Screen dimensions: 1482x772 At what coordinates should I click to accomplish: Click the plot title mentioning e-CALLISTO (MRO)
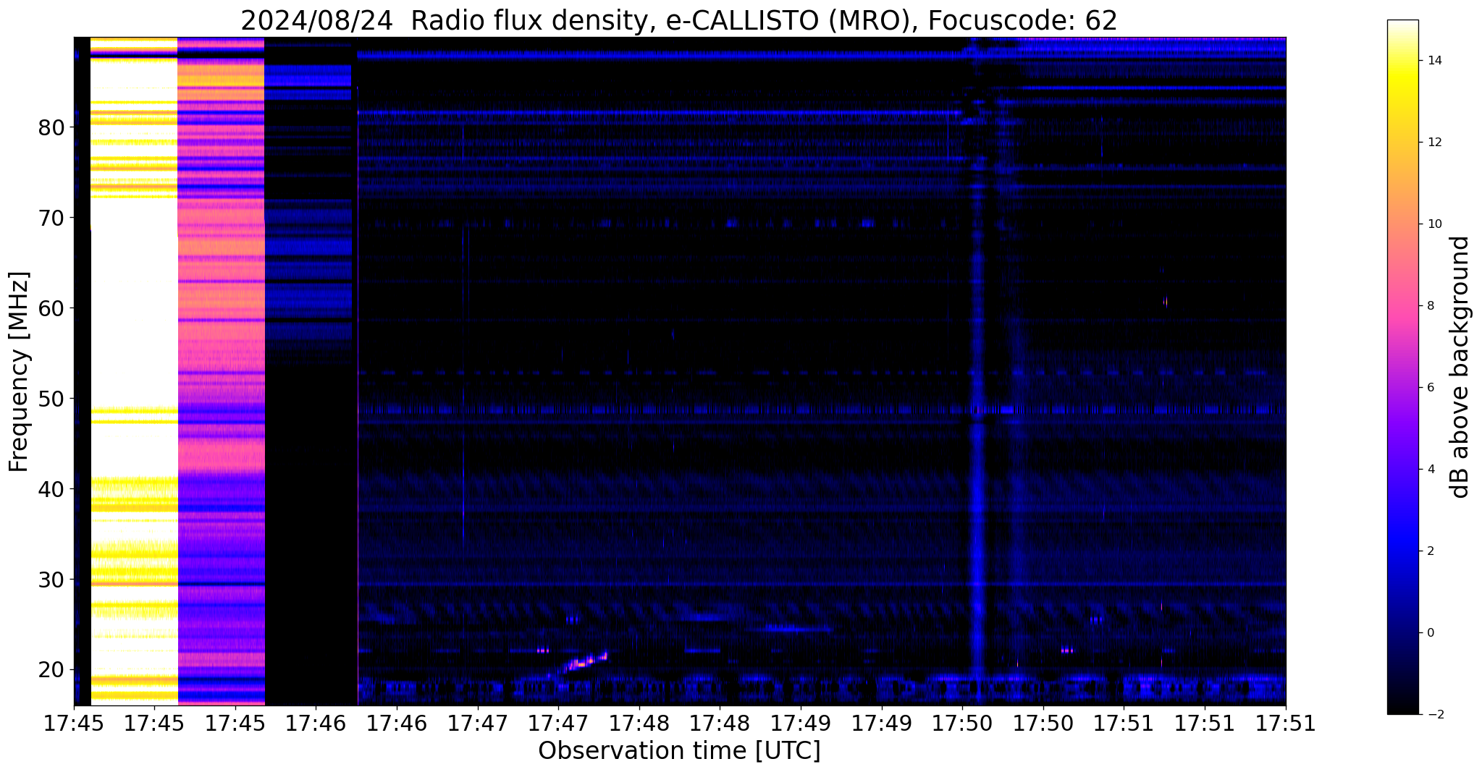679,20
